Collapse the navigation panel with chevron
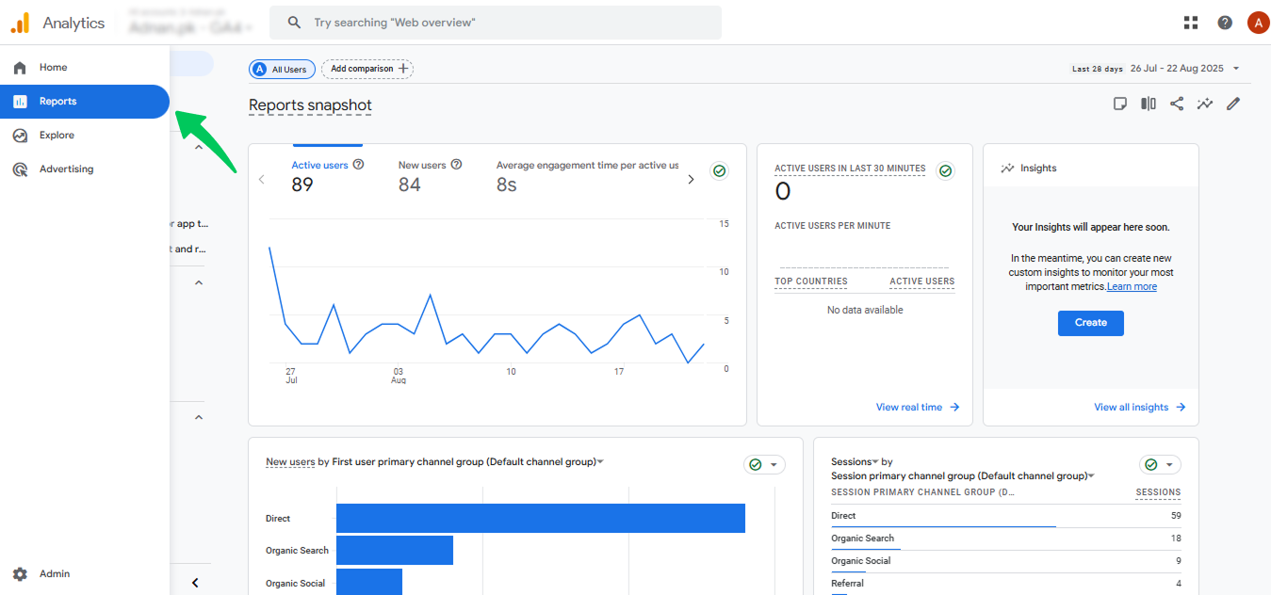The height and width of the screenshot is (595, 1271). (195, 583)
